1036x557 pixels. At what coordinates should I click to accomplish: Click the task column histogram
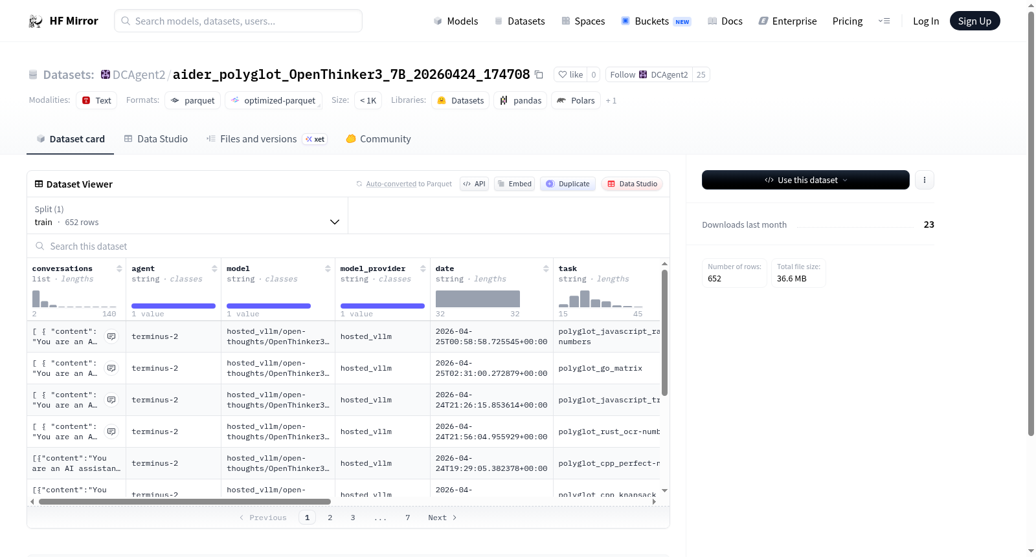pyautogui.click(x=601, y=298)
